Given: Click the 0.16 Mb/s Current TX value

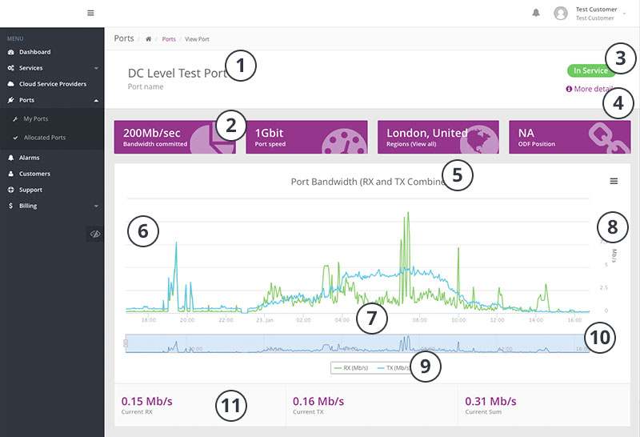Looking at the screenshot, I should tap(318, 402).
